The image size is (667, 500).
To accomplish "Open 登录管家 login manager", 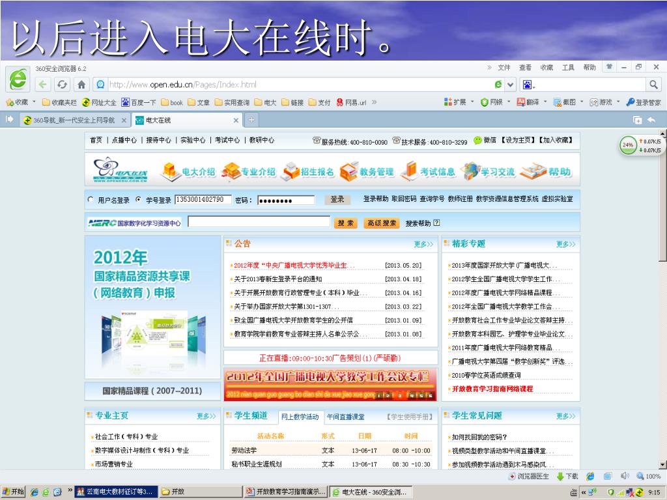I will click(644, 102).
